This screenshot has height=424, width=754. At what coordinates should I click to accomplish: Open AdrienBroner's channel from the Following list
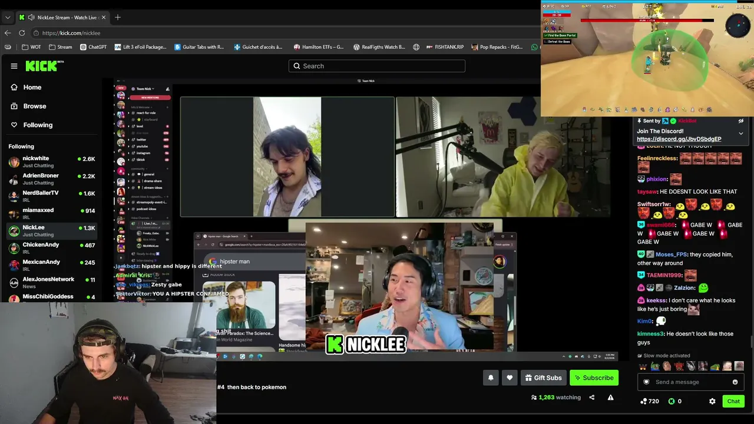(52, 179)
